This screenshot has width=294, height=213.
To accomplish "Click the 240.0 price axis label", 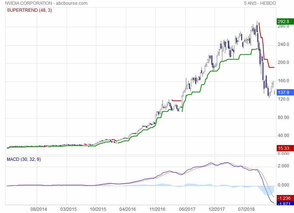I will (x=283, y=44).
